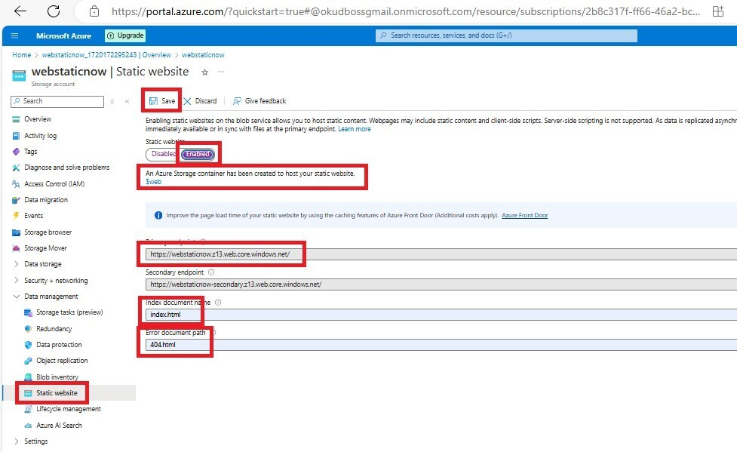
Task: Open the Learn more link
Action: coord(355,129)
